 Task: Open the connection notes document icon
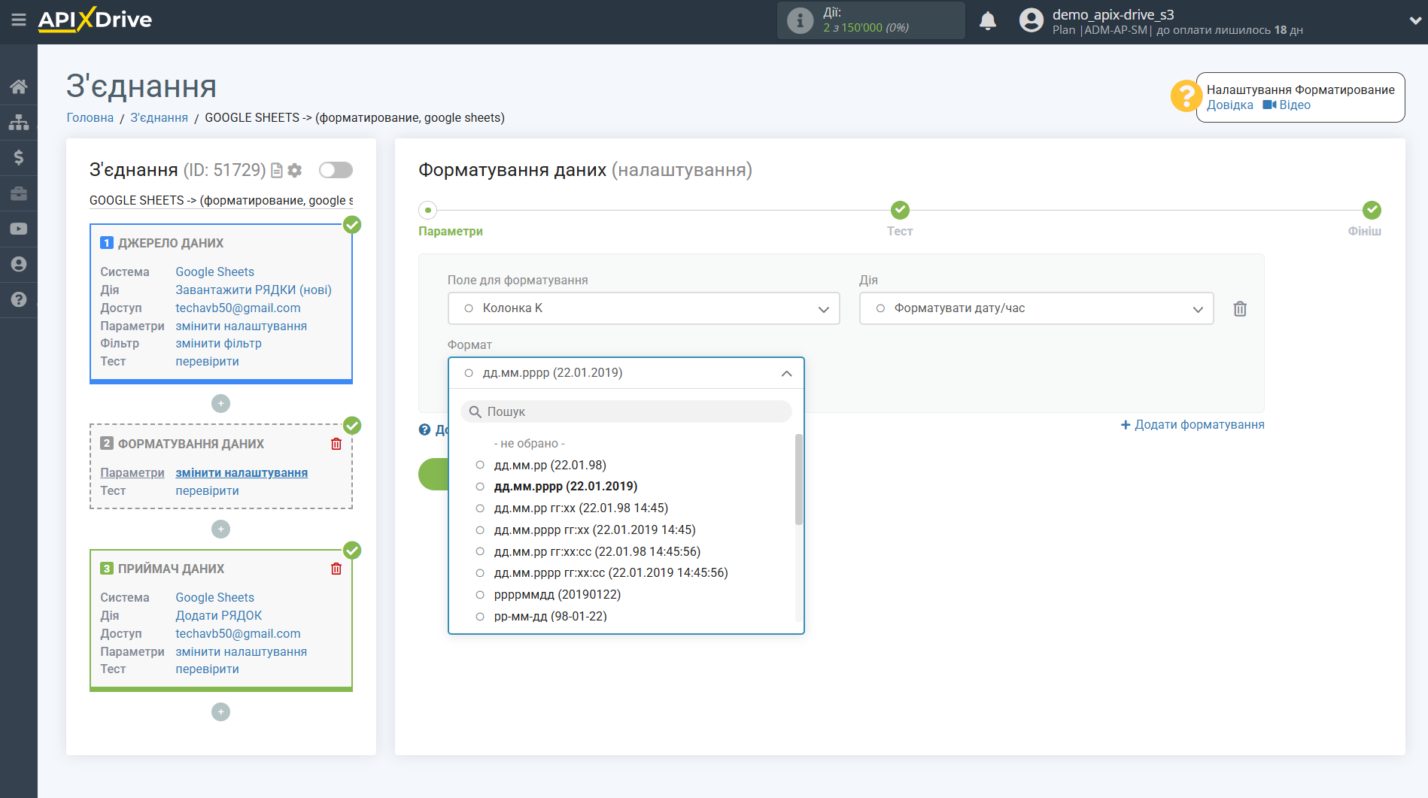[x=277, y=171]
